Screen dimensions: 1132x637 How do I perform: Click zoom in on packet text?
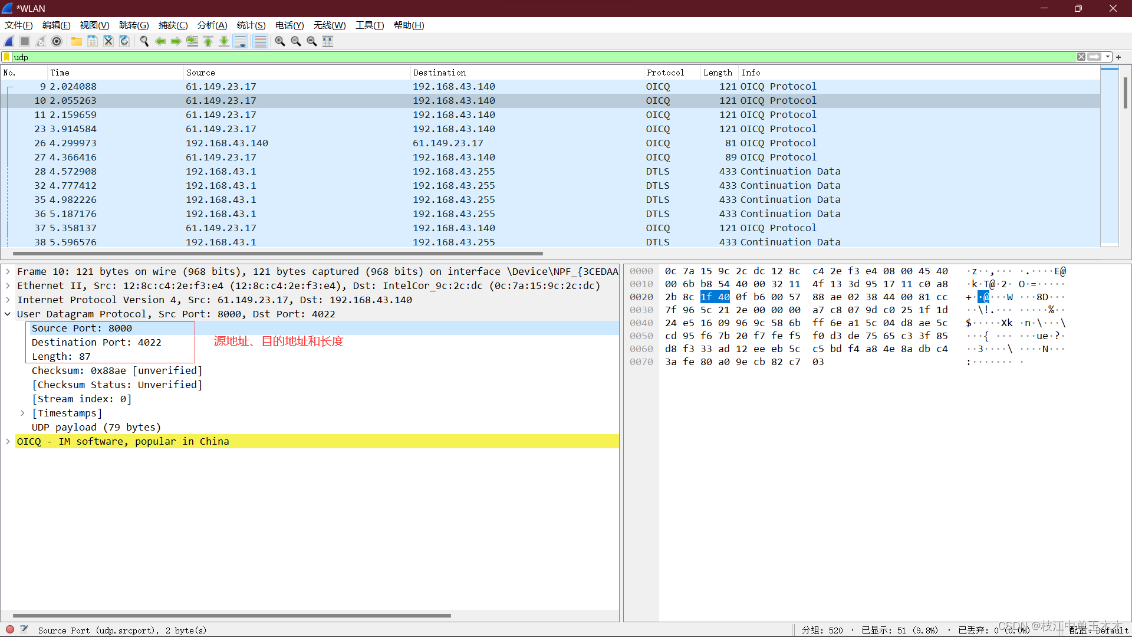[280, 41]
